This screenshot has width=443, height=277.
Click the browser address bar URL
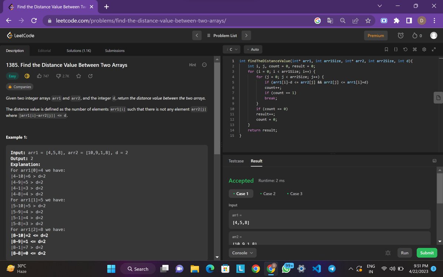(x=141, y=21)
